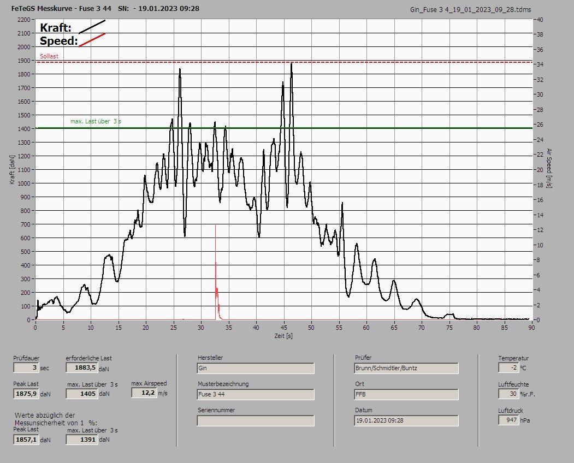Click the empty Seriennummer field
The width and height of the screenshot is (574, 463).
256,421
